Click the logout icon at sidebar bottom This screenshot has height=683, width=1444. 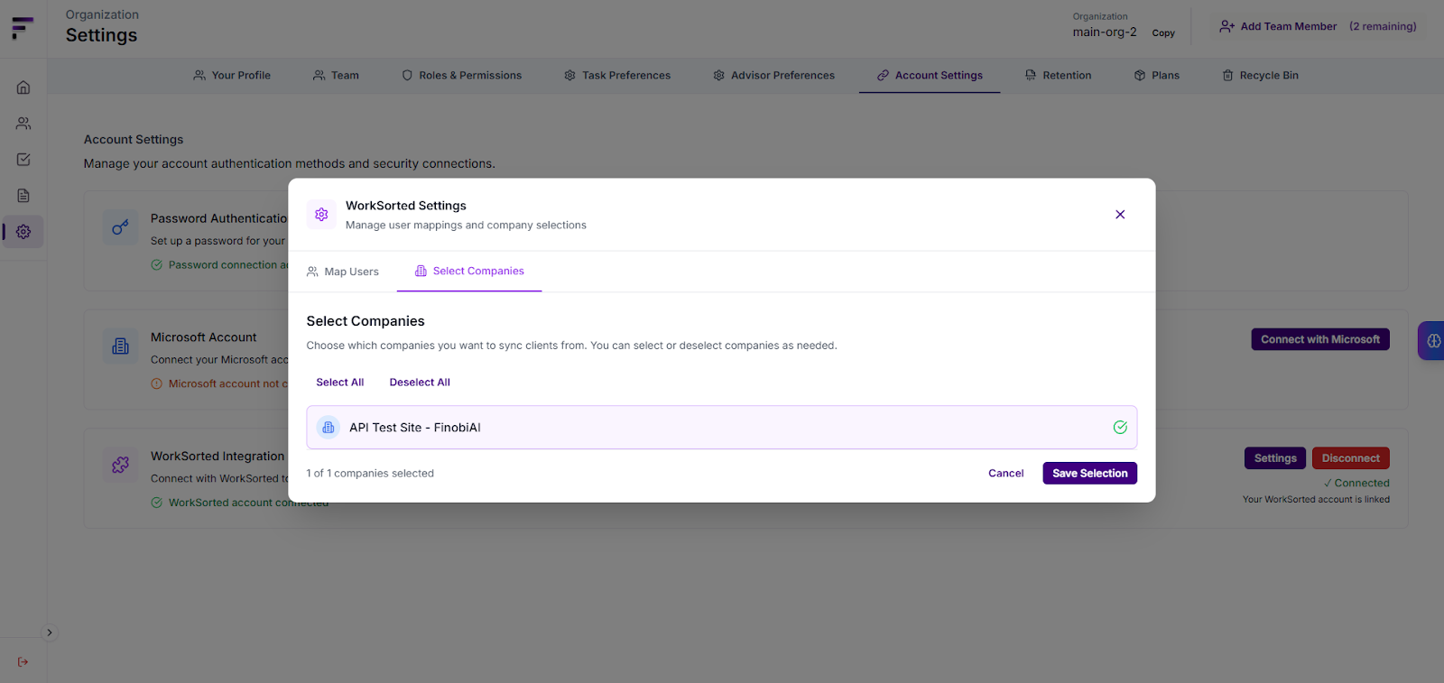23,662
